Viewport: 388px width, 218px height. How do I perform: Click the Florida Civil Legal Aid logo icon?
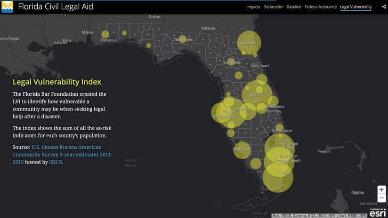coord(7,7)
